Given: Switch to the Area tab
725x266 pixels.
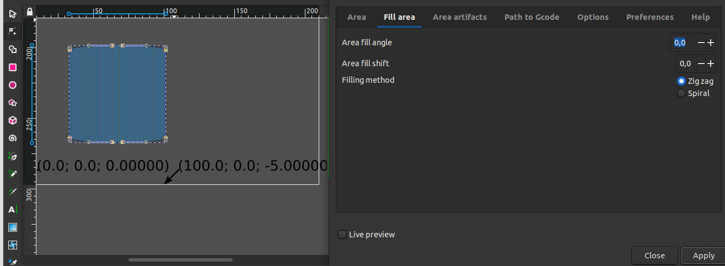Looking at the screenshot, I should 357,17.
